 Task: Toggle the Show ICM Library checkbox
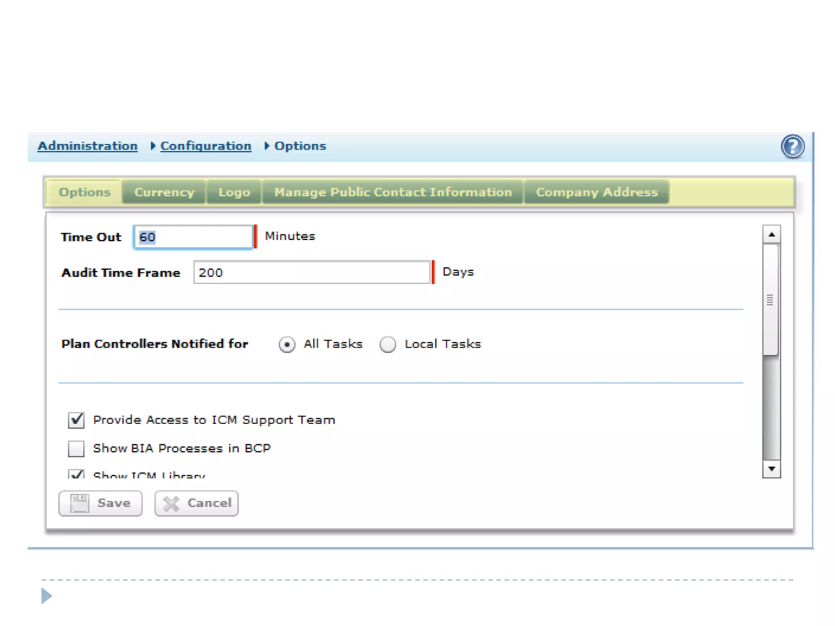76,474
